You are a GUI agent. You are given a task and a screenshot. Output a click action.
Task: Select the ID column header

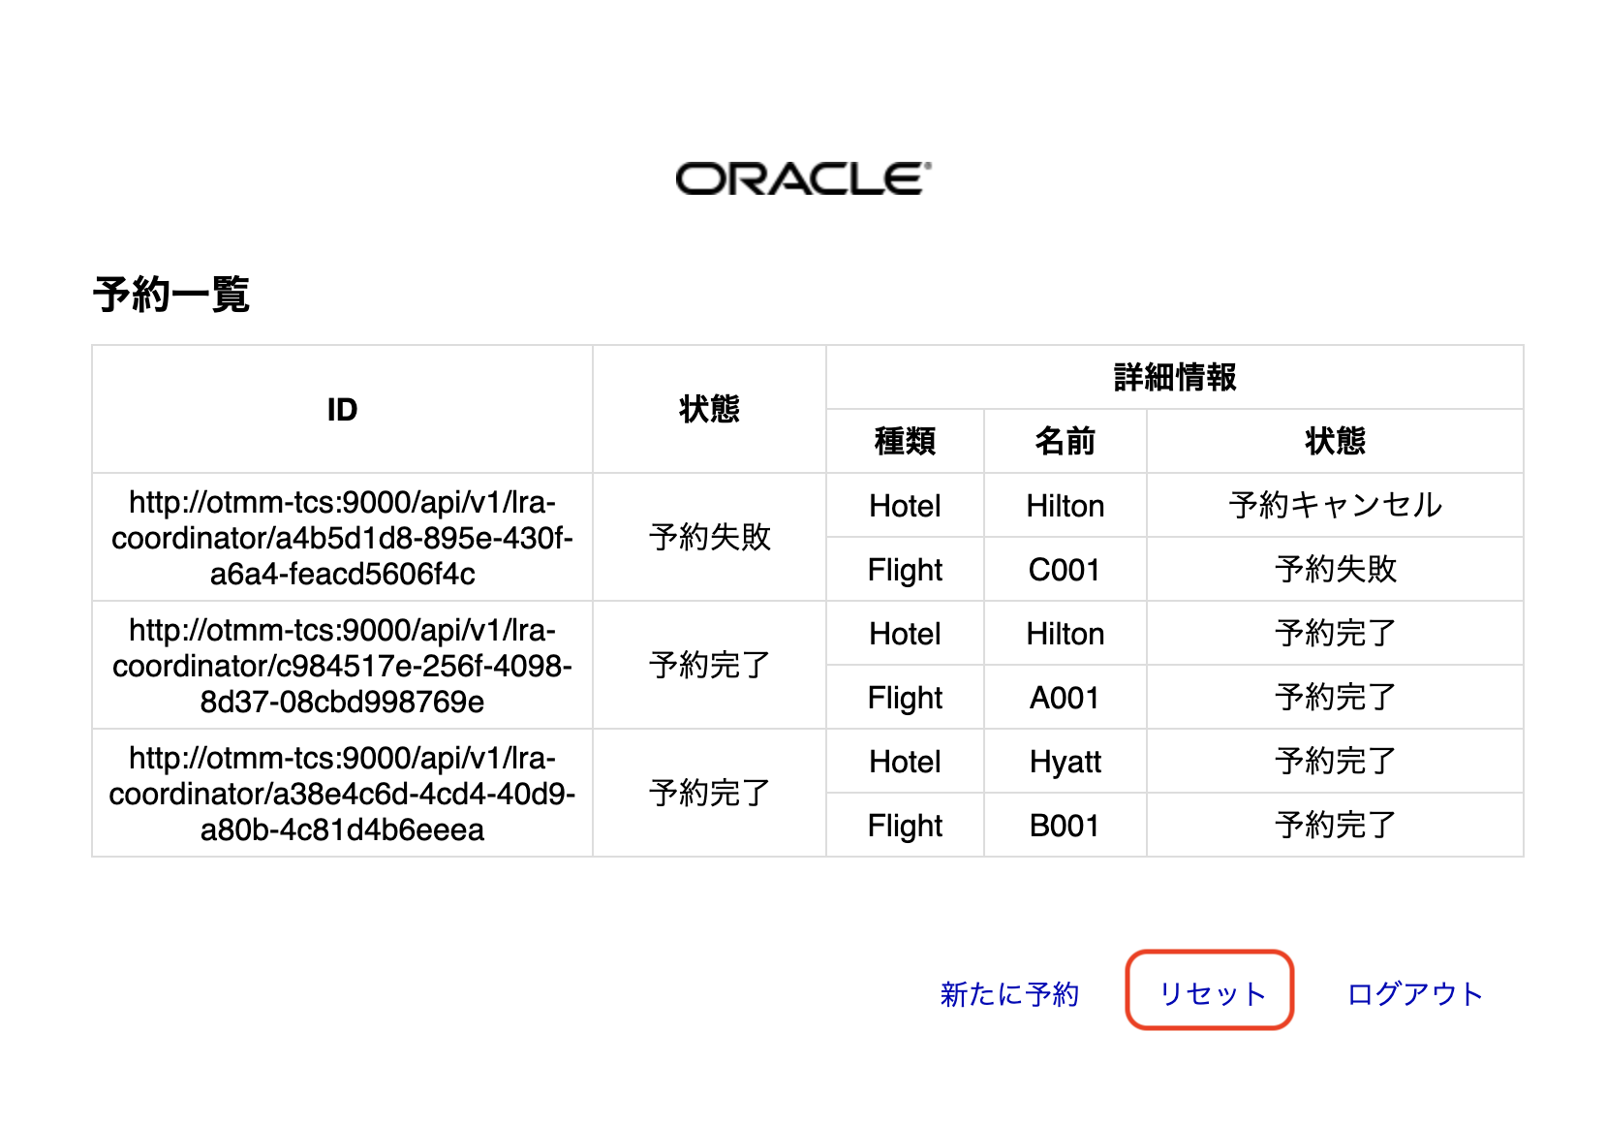(x=342, y=410)
